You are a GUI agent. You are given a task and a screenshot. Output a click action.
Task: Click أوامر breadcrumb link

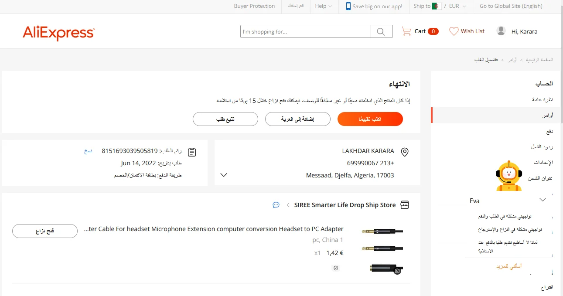pos(512,59)
